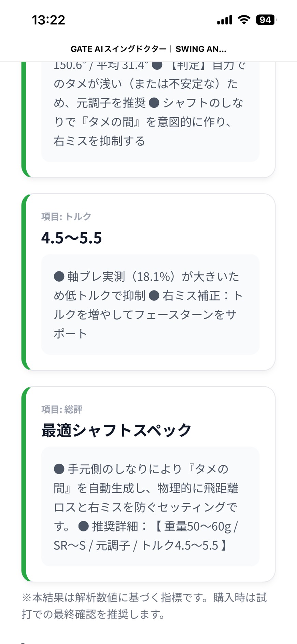Screen dimensions: 297x644
Task: Tap the cellular signal bars icon
Action: (224, 20)
